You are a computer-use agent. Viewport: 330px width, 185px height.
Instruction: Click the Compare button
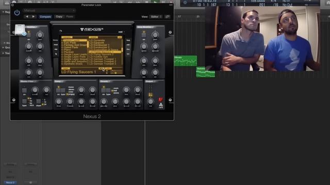[x=45, y=16]
